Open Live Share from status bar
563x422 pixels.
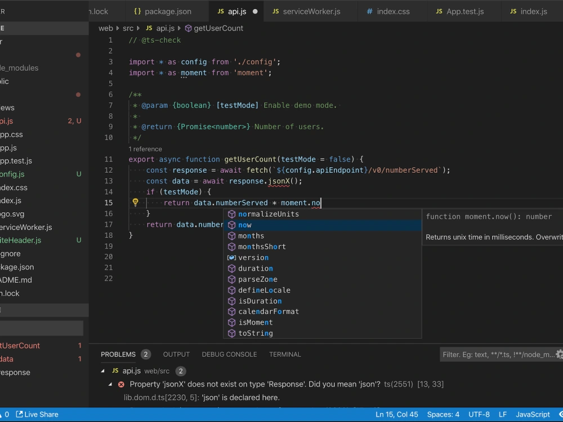(37, 415)
